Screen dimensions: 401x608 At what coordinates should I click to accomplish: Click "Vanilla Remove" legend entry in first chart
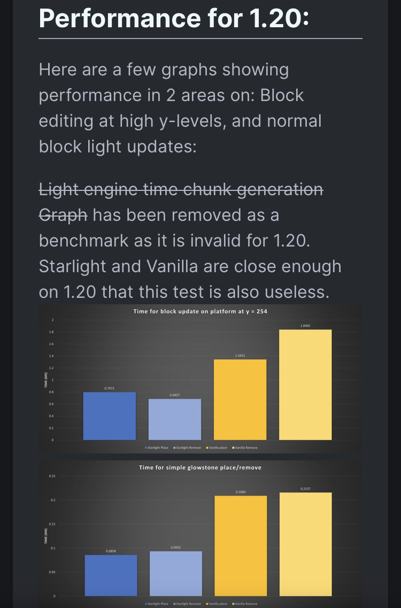pyautogui.click(x=245, y=448)
